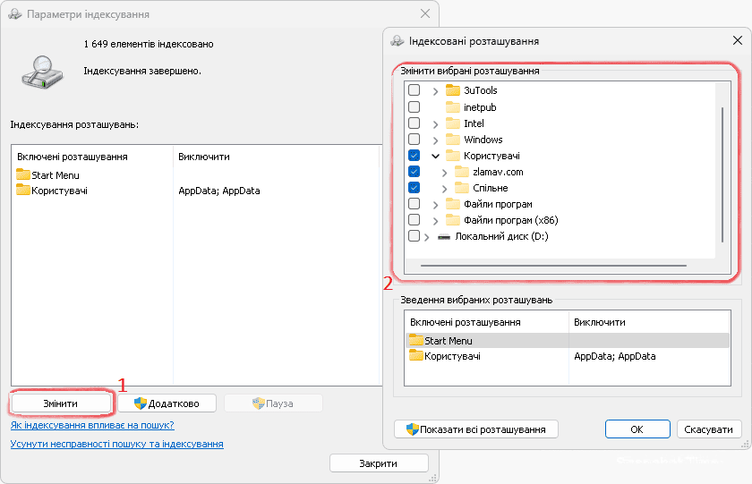Open link Як індексування впливає на пошук?
Viewport: 752px width, 484px height.
(x=92, y=425)
